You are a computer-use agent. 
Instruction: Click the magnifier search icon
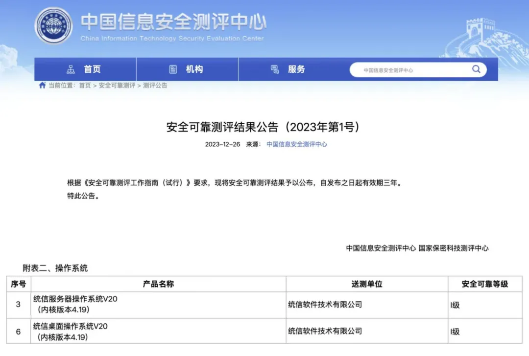tap(476, 69)
